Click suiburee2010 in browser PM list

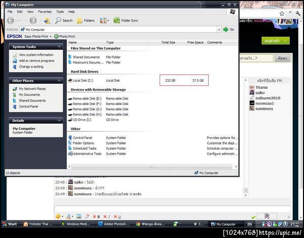268,98
